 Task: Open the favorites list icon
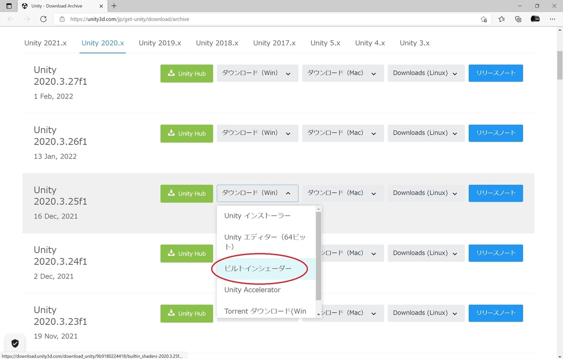(502, 19)
